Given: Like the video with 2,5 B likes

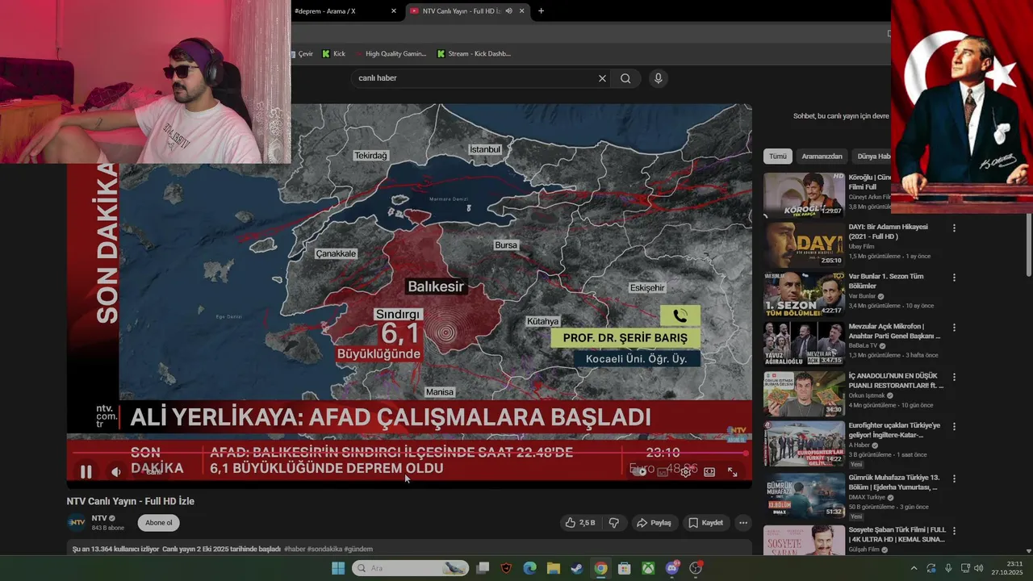Looking at the screenshot, I should (x=580, y=523).
